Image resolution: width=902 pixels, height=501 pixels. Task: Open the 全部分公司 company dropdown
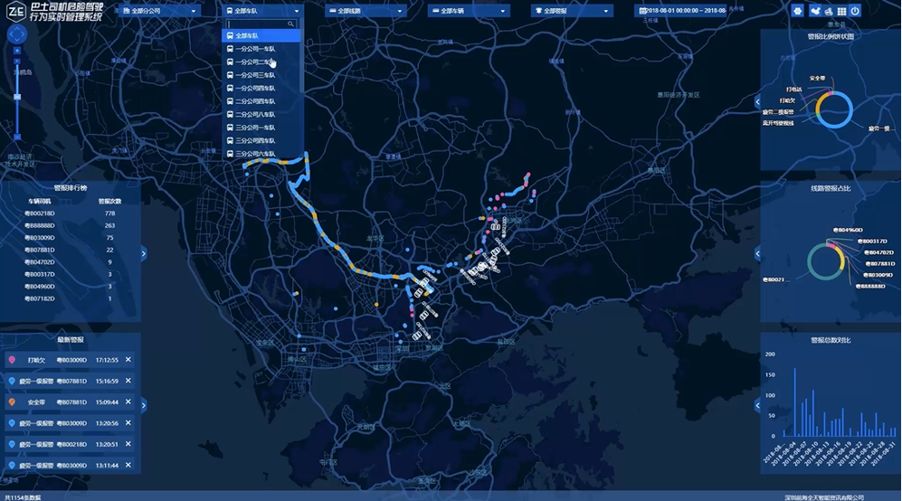[159, 10]
